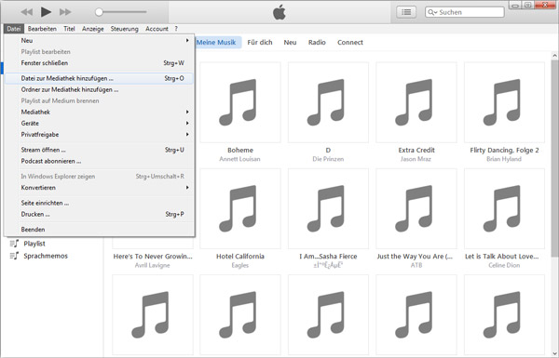The image size is (559, 358).
Task: Click the Sprachmemos playlist icon
Action: click(x=14, y=256)
